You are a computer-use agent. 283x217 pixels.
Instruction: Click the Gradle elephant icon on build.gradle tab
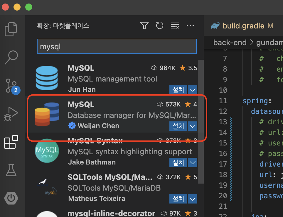point(215,26)
